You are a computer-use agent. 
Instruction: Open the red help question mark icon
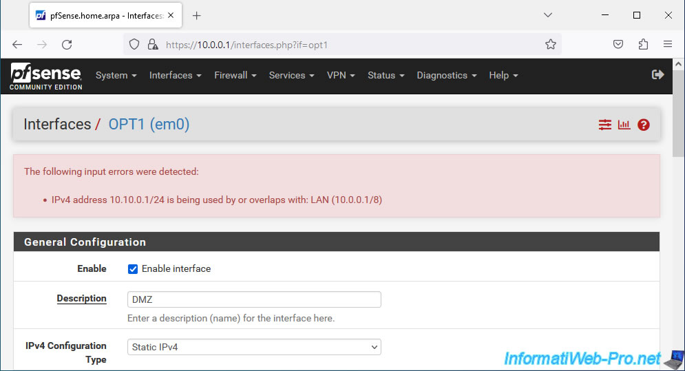(x=644, y=125)
